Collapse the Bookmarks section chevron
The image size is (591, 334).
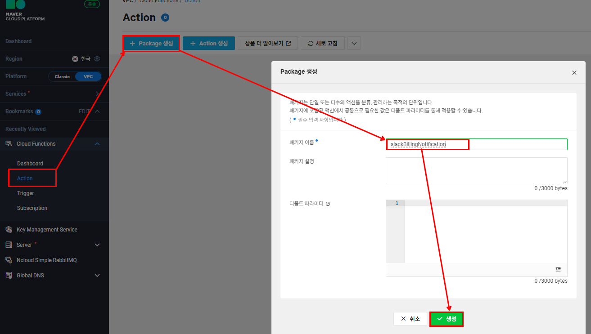coord(97,111)
